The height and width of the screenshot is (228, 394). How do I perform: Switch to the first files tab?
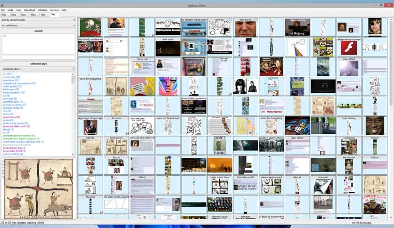[x=4, y=15]
